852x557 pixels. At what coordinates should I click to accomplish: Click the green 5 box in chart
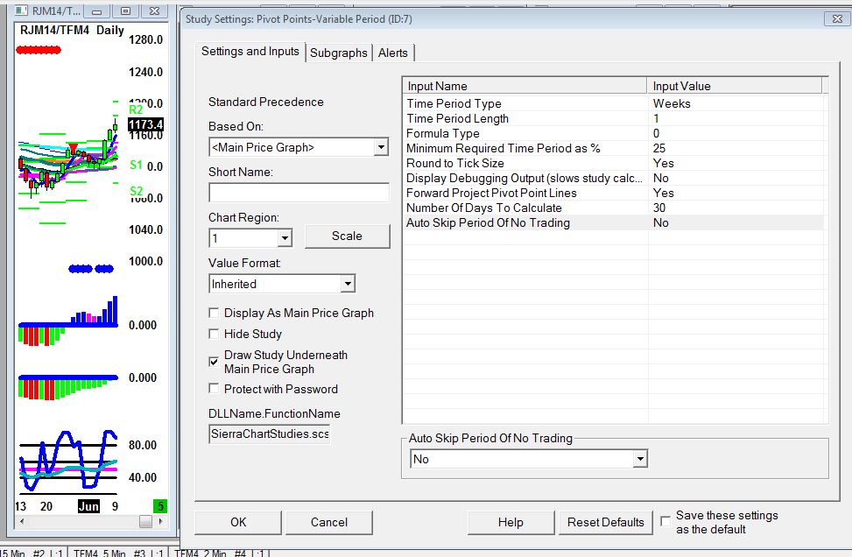[160, 506]
